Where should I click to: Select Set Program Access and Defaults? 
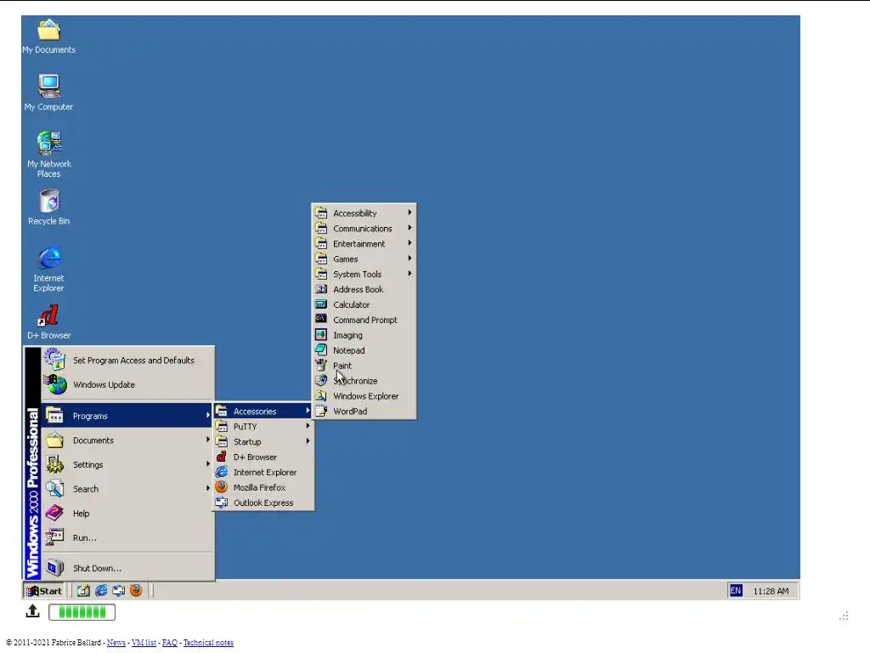click(127, 361)
